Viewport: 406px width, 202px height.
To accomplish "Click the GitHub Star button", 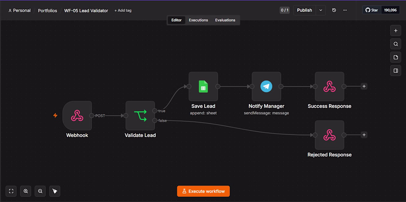I will pyautogui.click(x=372, y=10).
